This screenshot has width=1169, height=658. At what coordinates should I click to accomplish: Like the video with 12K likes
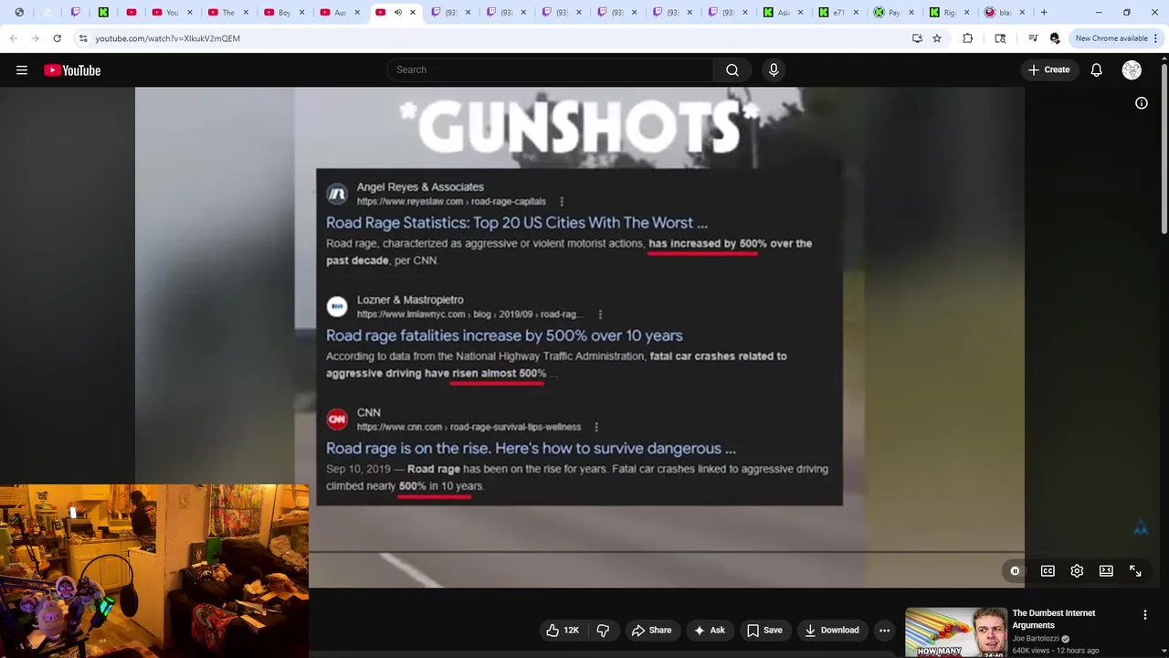(563, 630)
